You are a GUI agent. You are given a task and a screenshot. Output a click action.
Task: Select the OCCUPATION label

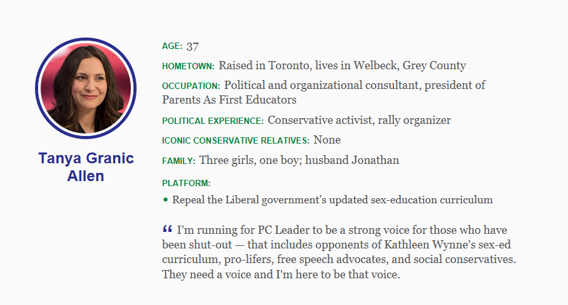(191, 86)
